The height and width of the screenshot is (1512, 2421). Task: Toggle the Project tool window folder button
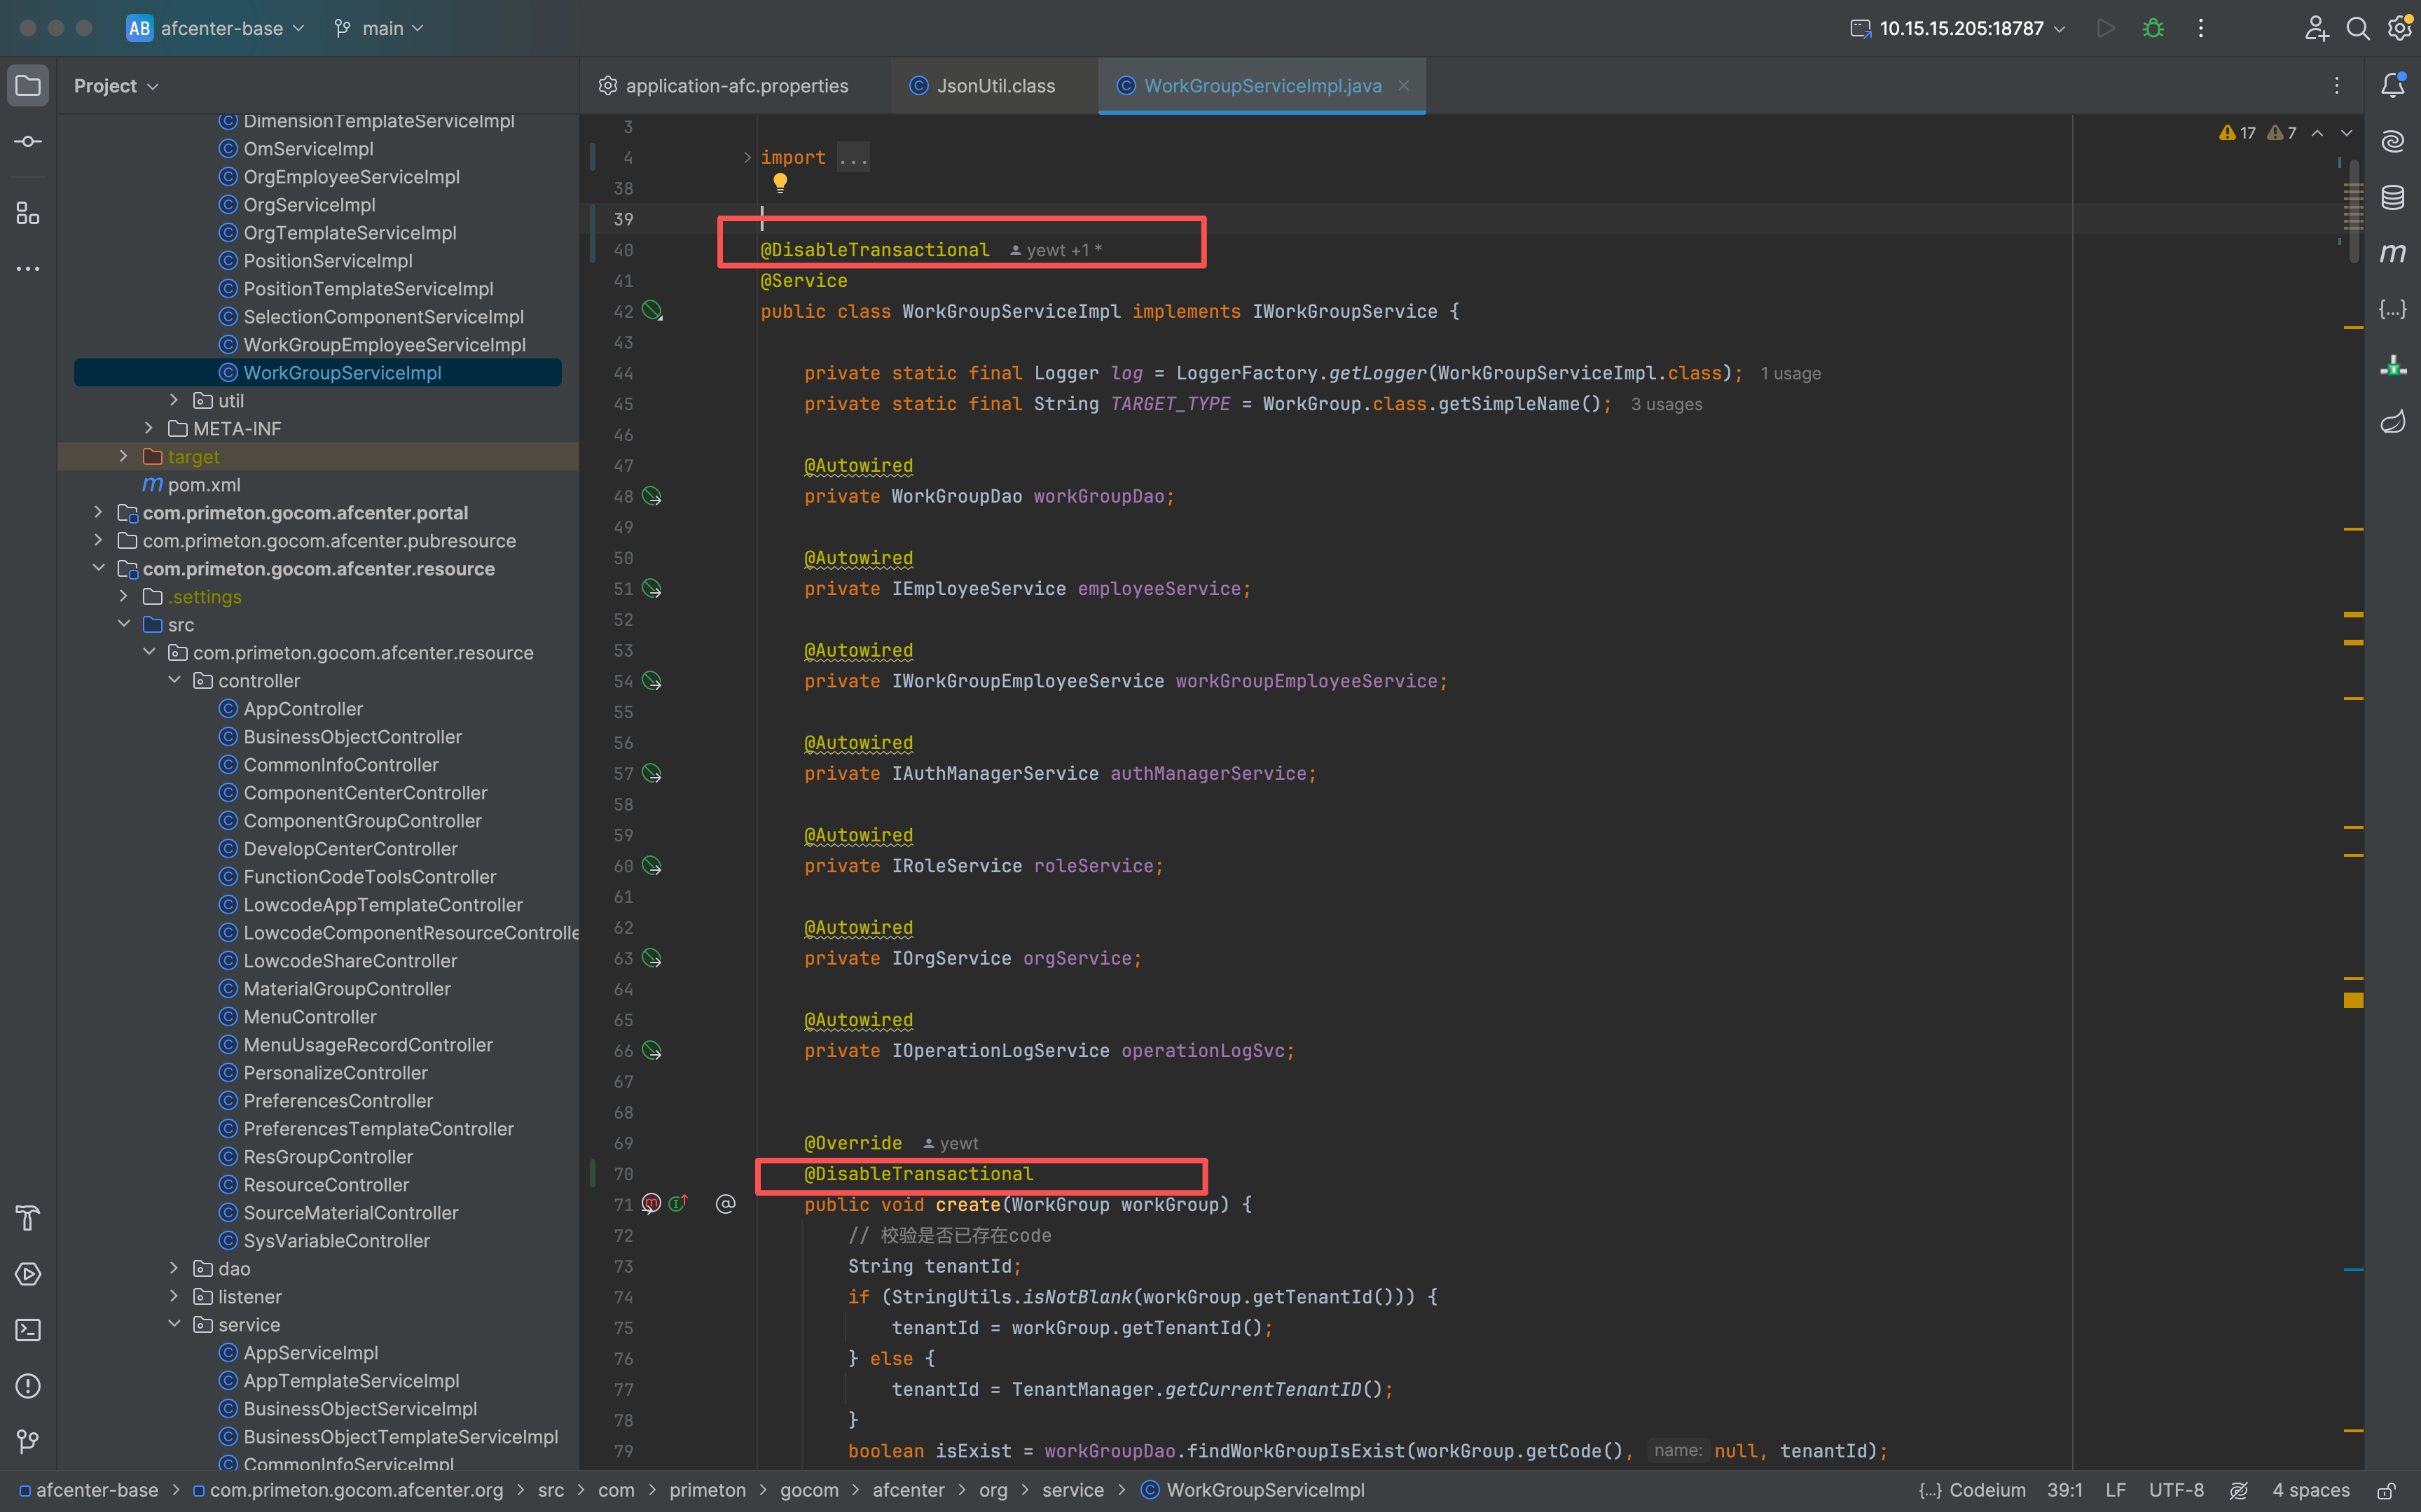(x=28, y=86)
